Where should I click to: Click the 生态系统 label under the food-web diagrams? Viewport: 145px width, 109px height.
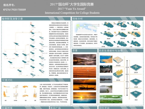click(x=15, y=101)
